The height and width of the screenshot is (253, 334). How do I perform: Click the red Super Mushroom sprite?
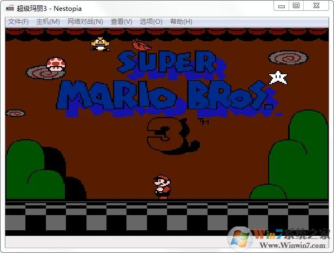(x=56, y=65)
